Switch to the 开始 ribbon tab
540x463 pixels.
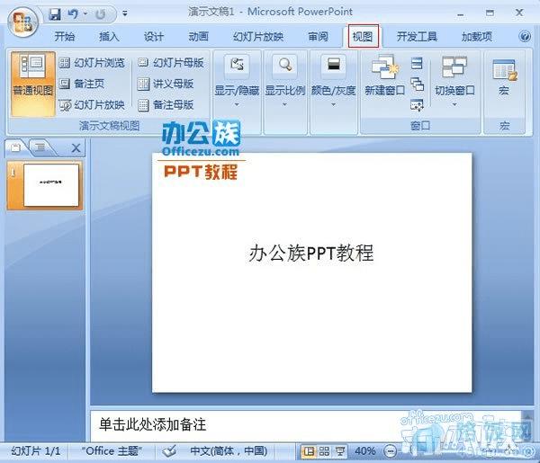click(65, 37)
